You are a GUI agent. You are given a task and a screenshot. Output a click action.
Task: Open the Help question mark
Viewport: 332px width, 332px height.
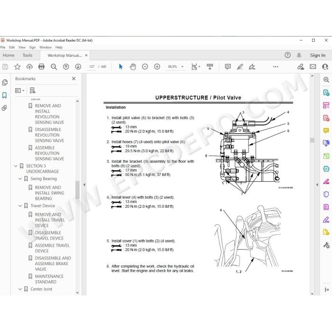(287, 55)
